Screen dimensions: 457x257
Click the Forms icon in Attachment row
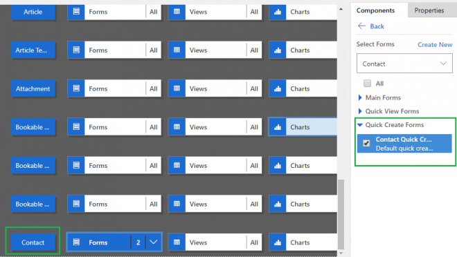click(x=76, y=88)
